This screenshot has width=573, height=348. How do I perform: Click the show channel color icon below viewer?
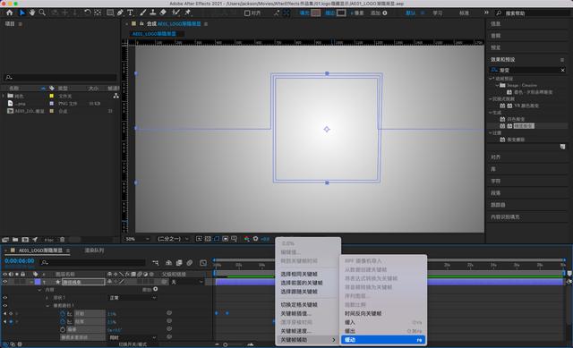[x=247, y=239]
